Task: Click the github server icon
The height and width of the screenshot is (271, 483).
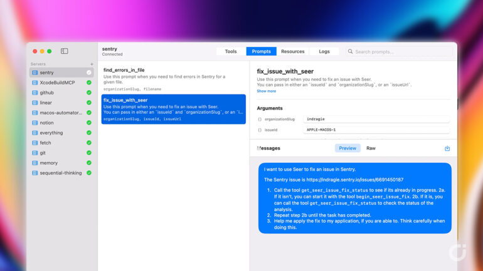Action: coord(35,93)
